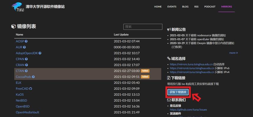
Task: Open the AUR mirror link
Action: [19, 47]
